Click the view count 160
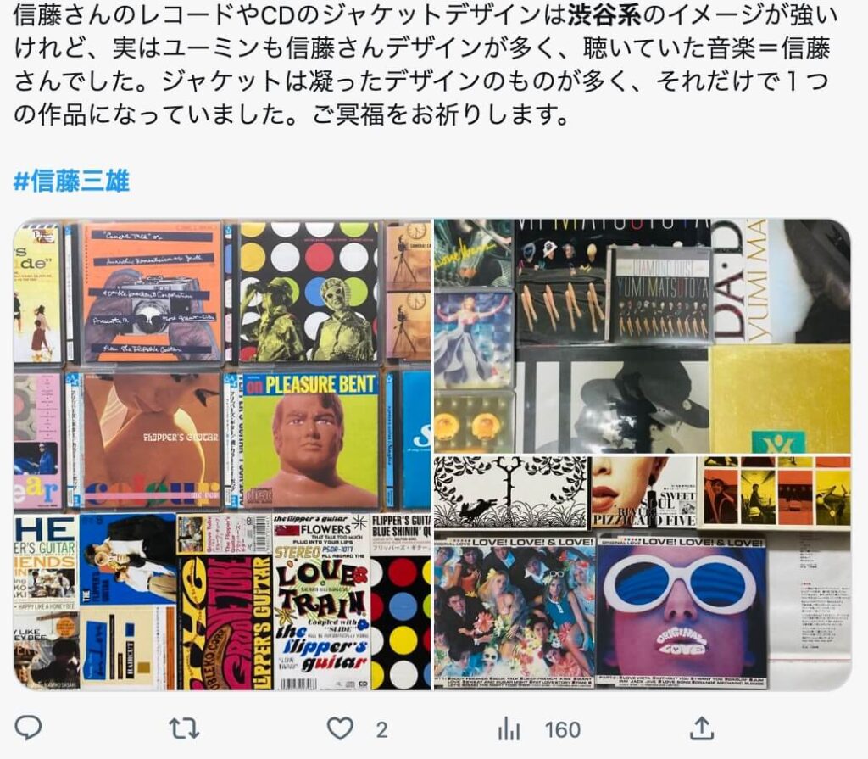 [x=563, y=729]
